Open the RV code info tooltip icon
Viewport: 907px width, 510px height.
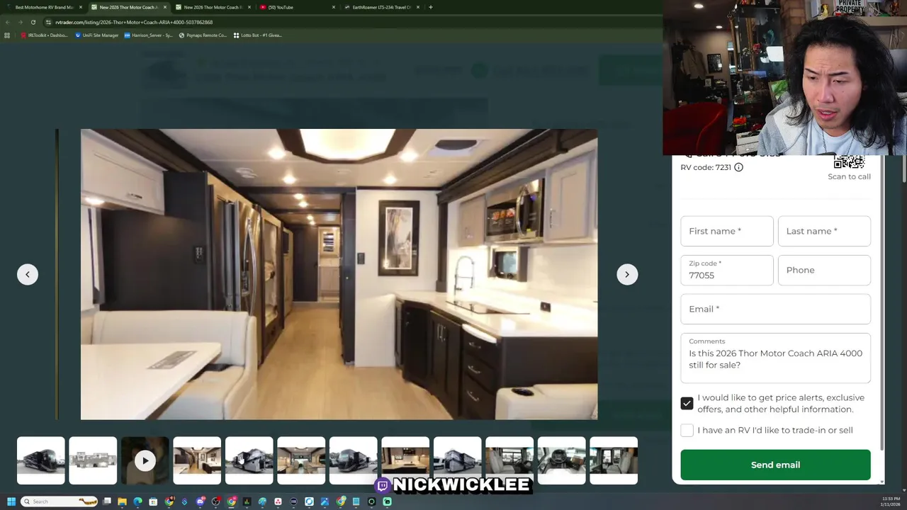[738, 167]
